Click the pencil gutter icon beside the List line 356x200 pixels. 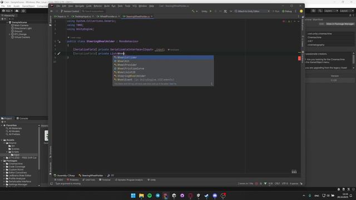(59, 53)
